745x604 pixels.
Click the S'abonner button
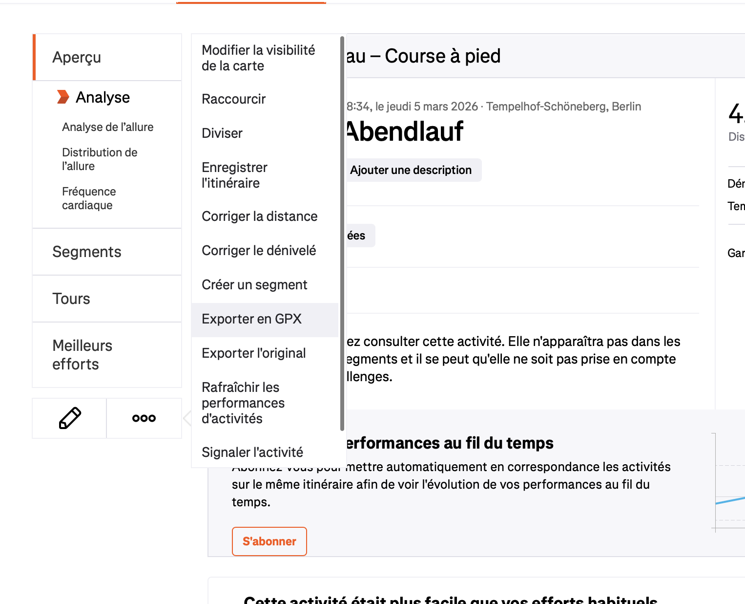[x=269, y=541]
